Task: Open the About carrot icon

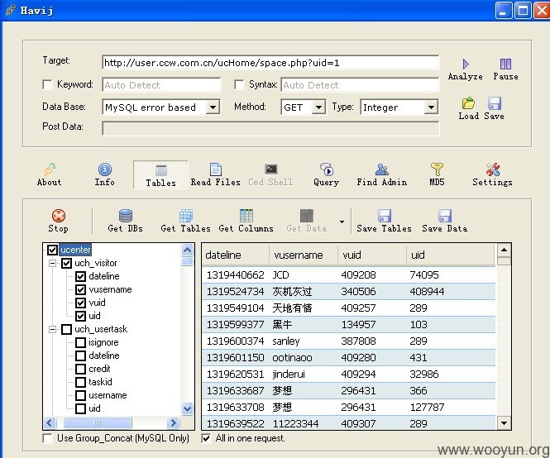Action: click(x=50, y=169)
